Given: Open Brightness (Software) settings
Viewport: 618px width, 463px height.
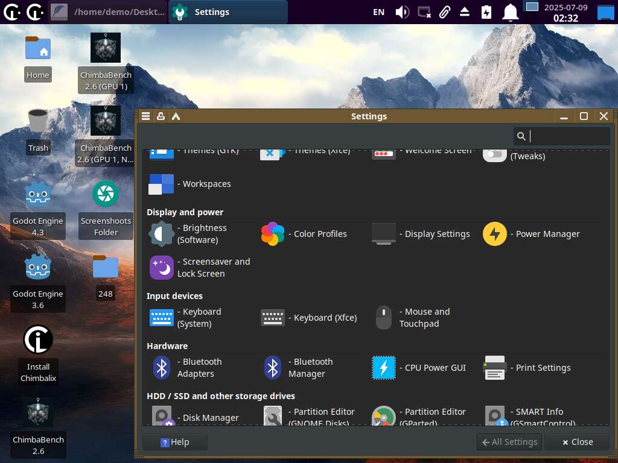Looking at the screenshot, I should pyautogui.click(x=188, y=234).
